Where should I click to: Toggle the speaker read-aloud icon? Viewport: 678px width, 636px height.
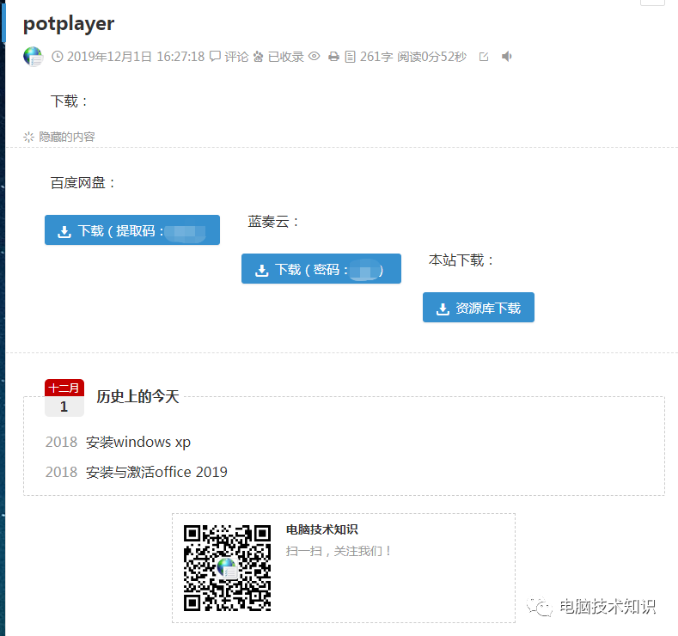pos(507,57)
